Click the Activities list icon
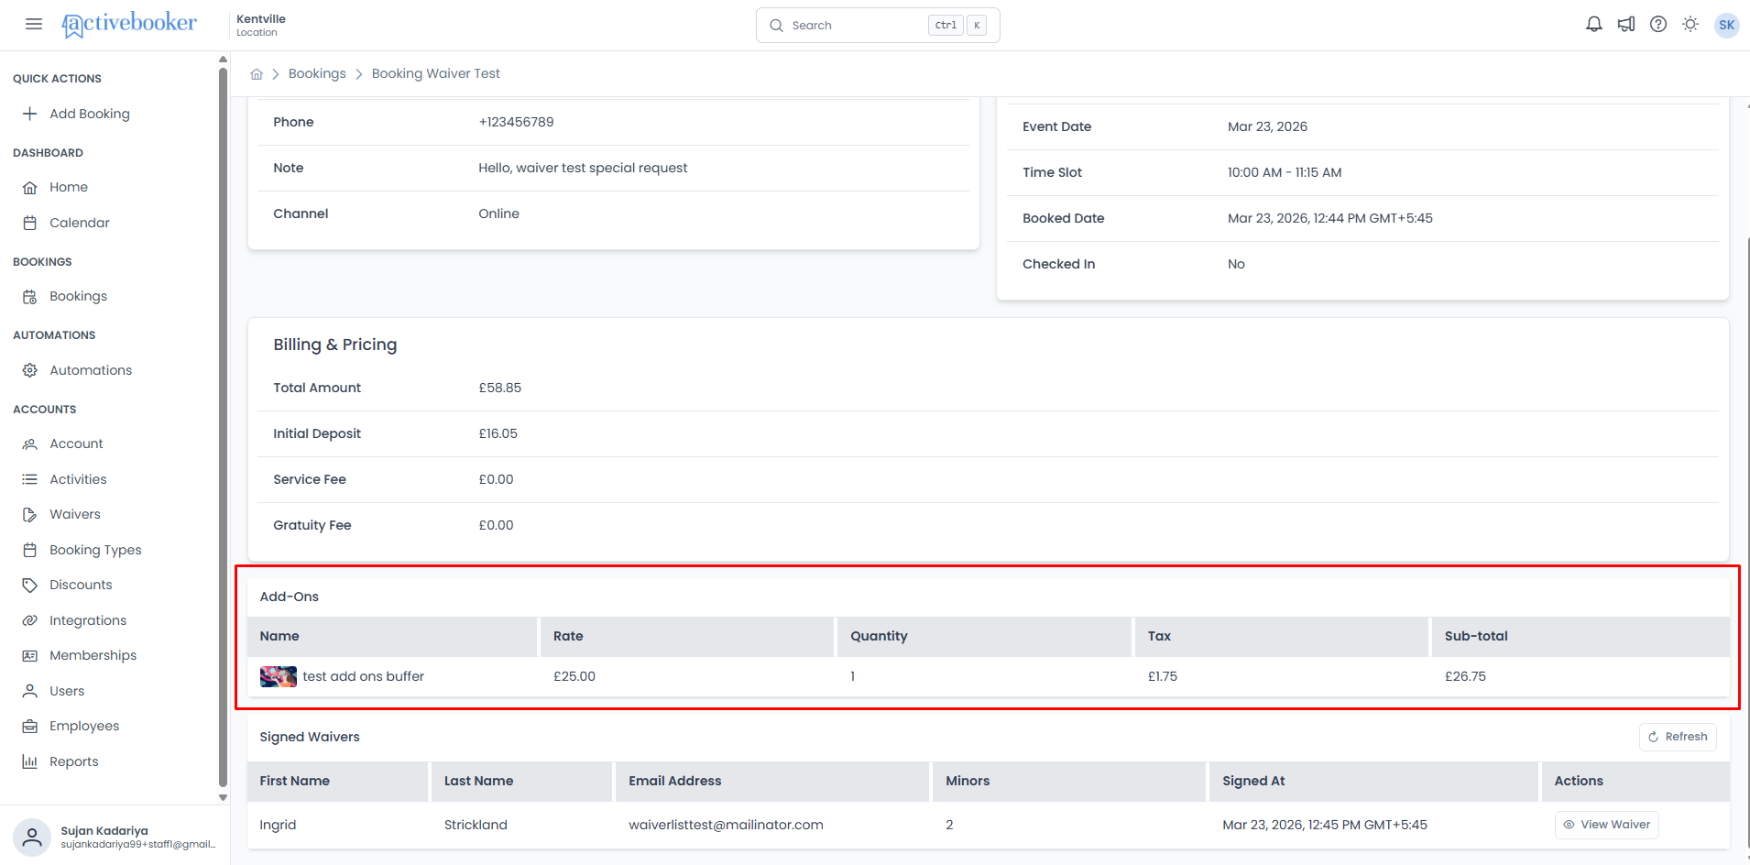Image resolution: width=1750 pixels, height=865 pixels. tap(30, 479)
